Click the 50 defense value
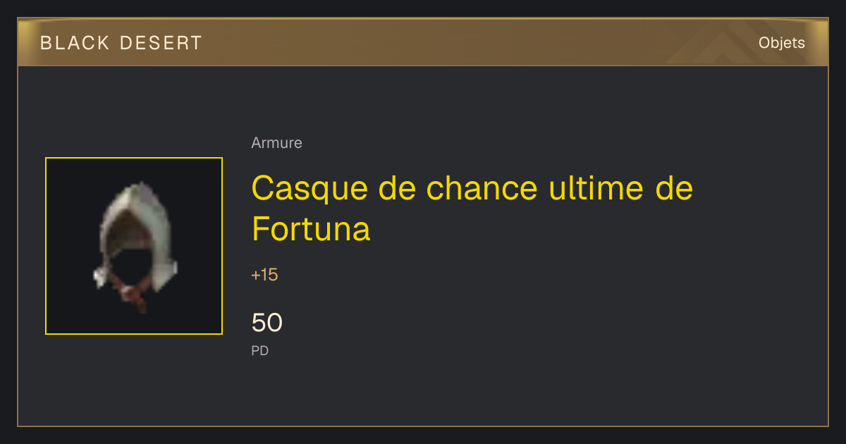 (x=267, y=323)
